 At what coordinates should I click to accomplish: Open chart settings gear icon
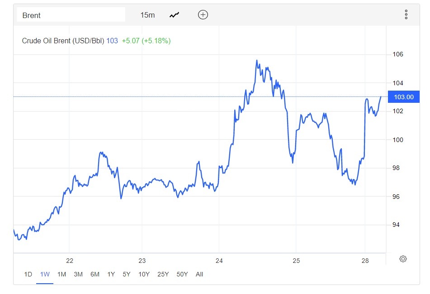pos(403,259)
